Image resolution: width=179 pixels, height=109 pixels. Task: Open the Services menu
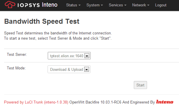[x=117, y=5]
